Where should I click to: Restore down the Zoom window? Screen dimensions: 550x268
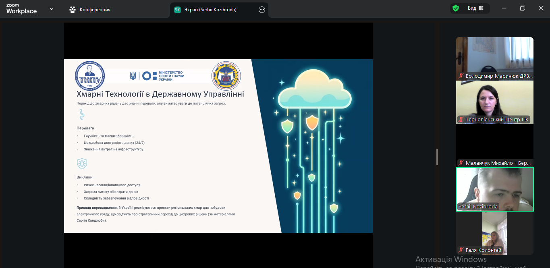point(522,8)
